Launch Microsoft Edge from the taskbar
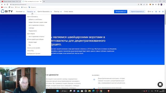The width and height of the screenshot is (166, 93). pos(93,91)
